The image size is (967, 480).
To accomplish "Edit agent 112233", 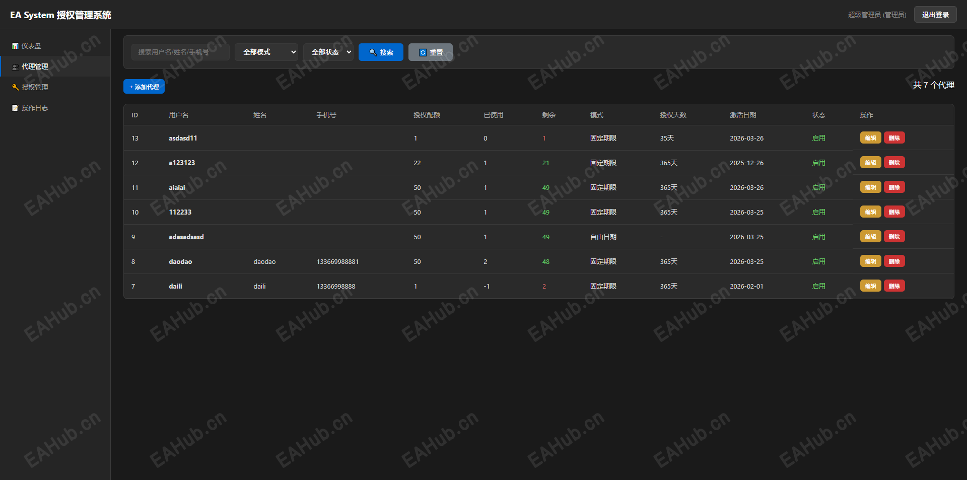I will [870, 212].
